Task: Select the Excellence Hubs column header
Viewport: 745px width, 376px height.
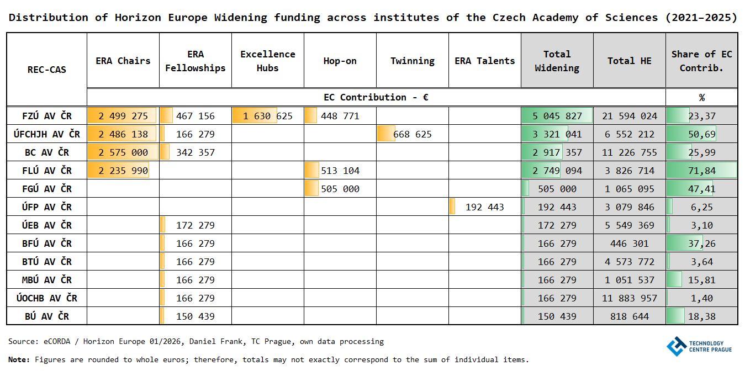Action: 268,61
